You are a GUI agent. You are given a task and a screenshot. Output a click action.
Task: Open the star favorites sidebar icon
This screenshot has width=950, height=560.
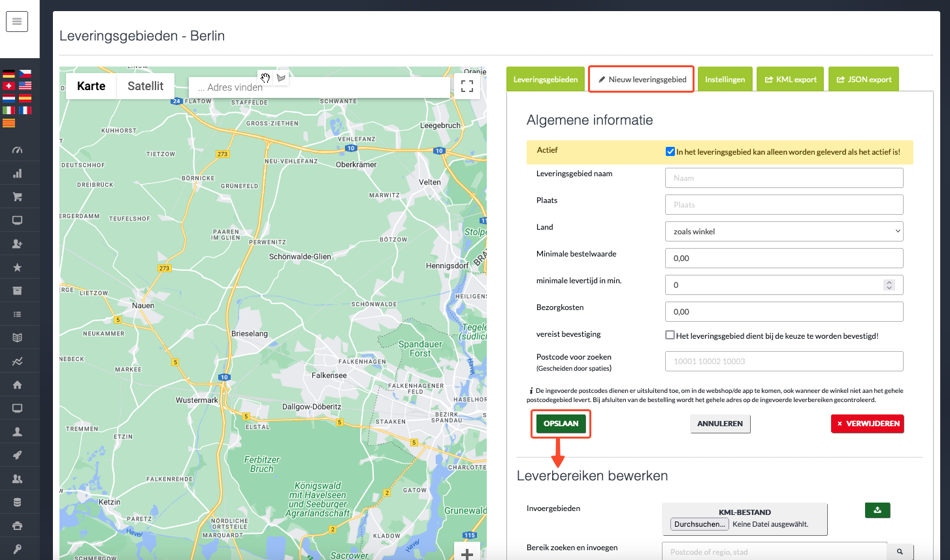pos(18,268)
